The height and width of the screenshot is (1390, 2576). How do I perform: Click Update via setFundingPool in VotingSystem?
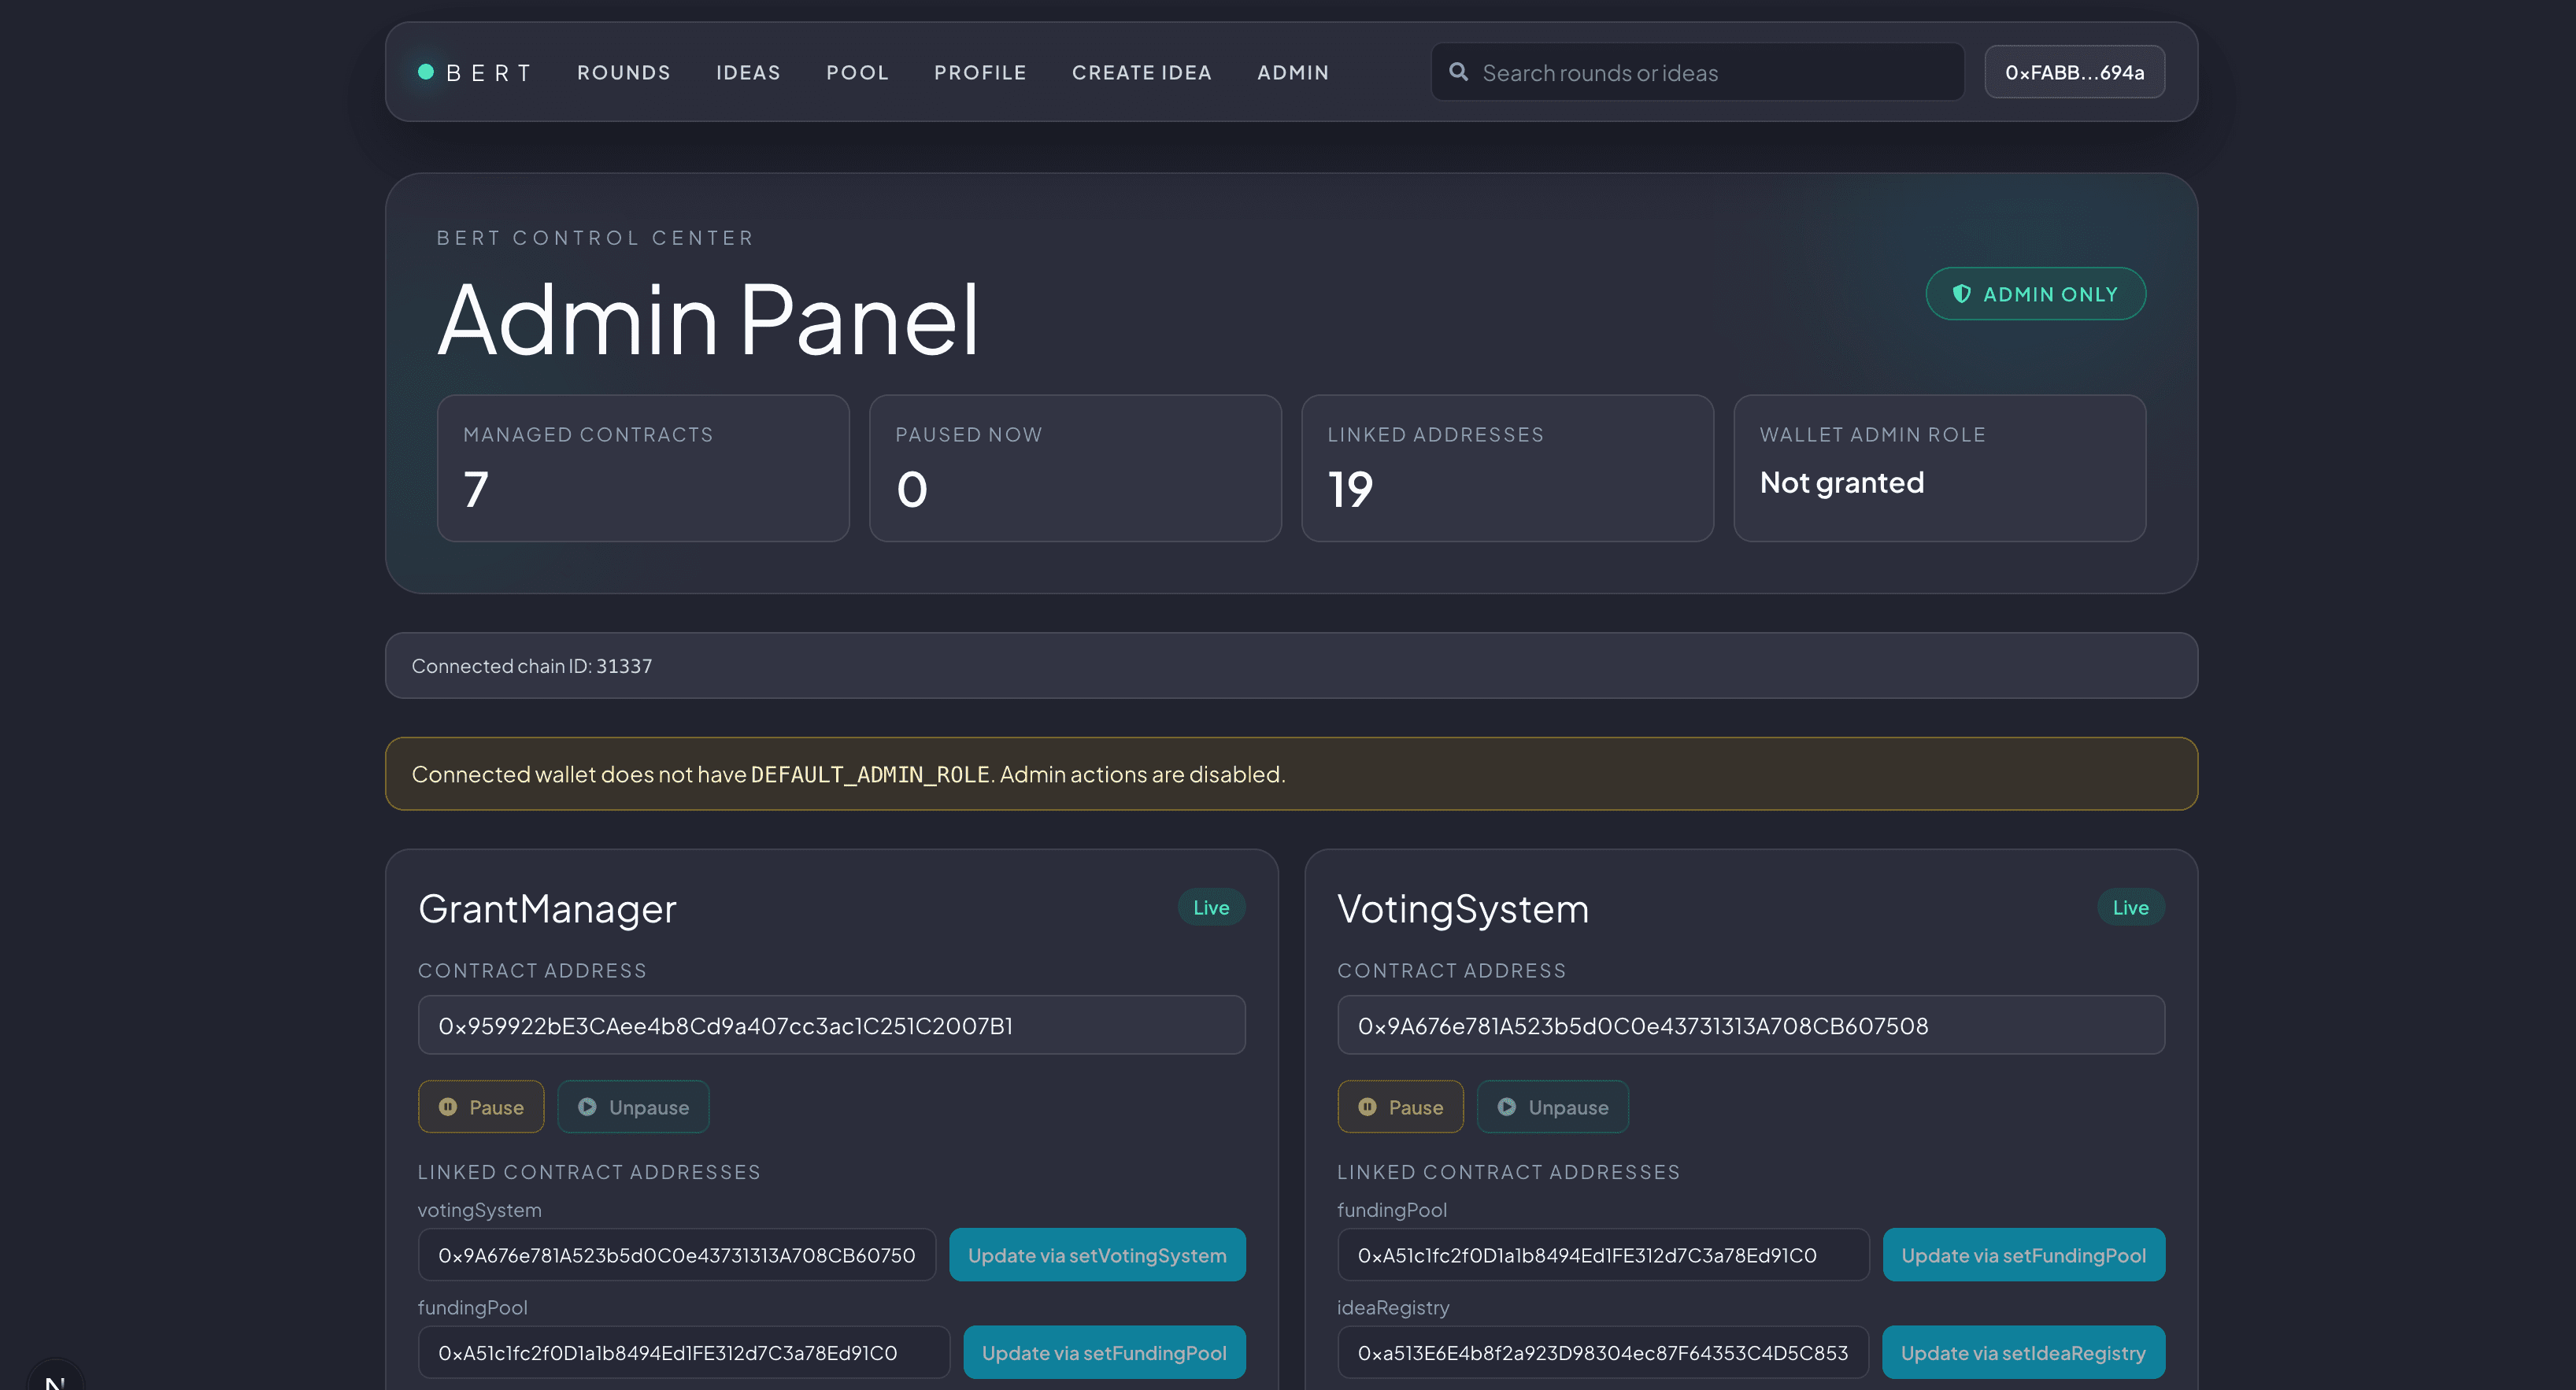click(x=2023, y=1254)
